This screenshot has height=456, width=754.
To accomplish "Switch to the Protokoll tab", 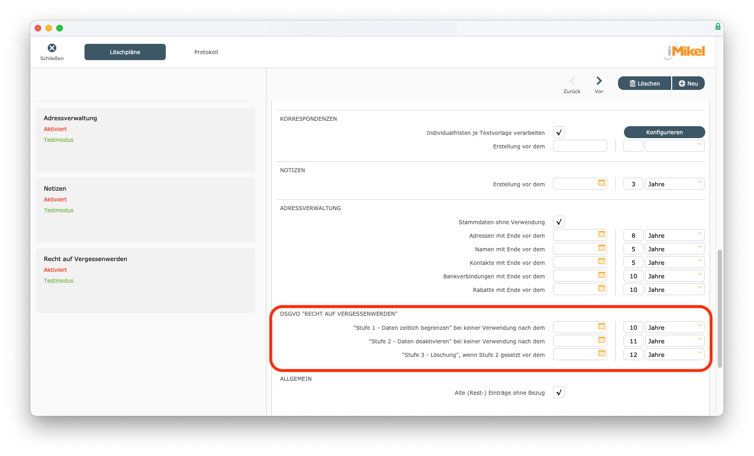I will tap(206, 52).
